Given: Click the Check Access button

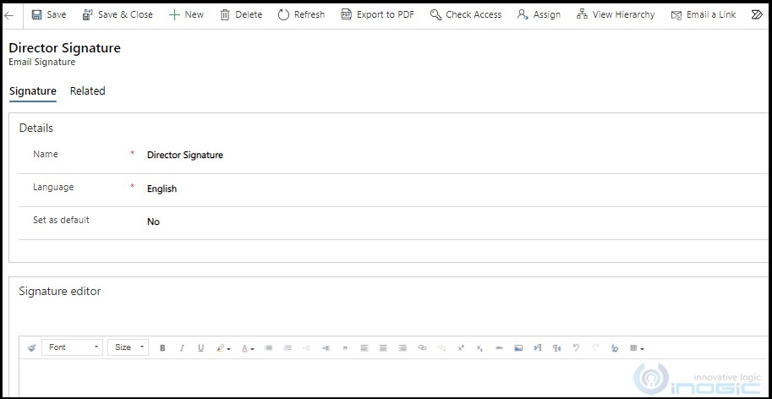Looking at the screenshot, I should pos(465,14).
